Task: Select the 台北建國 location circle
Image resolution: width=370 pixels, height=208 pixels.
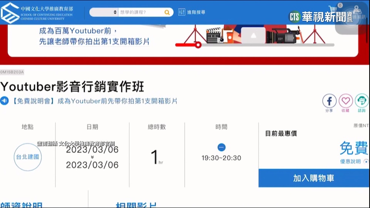Action: 28,157
